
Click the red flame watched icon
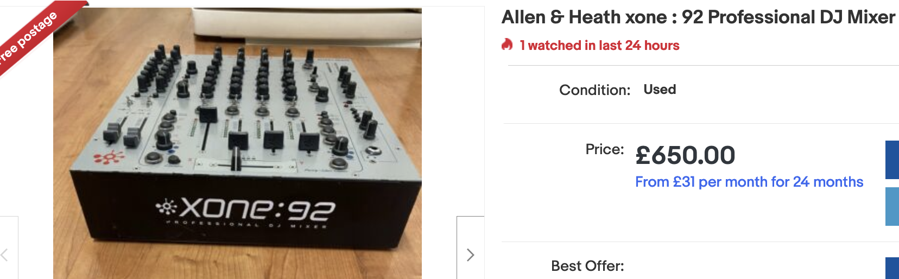pyautogui.click(x=507, y=45)
